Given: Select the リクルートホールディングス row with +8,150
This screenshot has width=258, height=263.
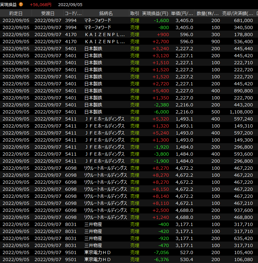Looking at the screenshot, I should [128, 189].
